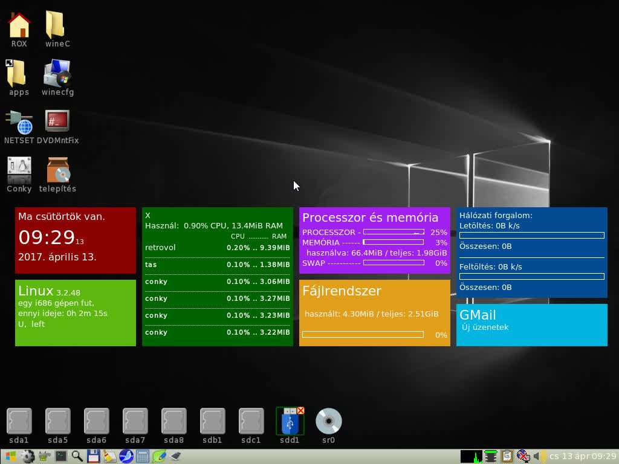Image resolution: width=619 pixels, height=464 pixels.
Task: Open the Start menu in the taskbar
Action: coord(10,457)
